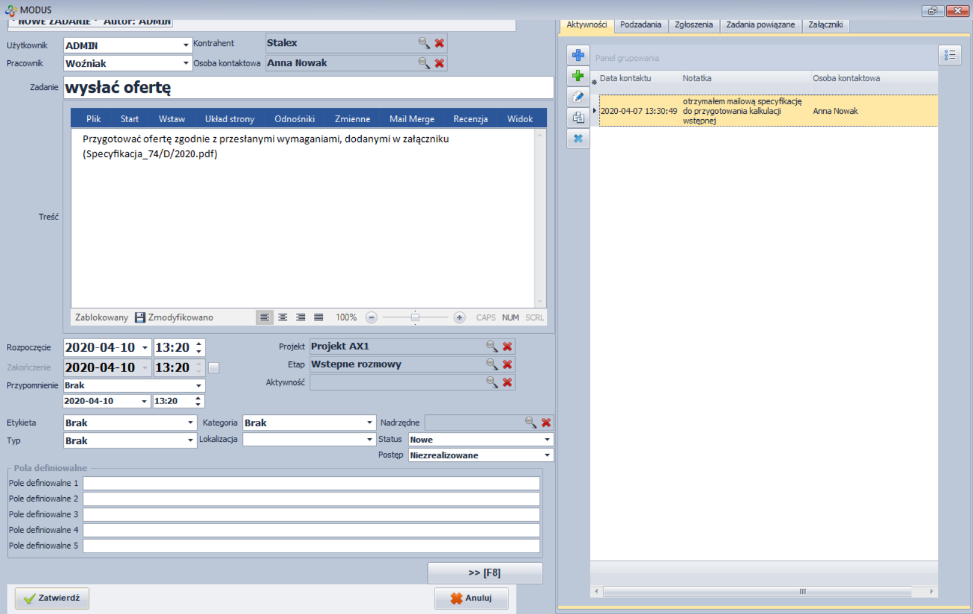Open the Mail Merge editor menu
Screen dimensions: 973x614
click(412, 119)
